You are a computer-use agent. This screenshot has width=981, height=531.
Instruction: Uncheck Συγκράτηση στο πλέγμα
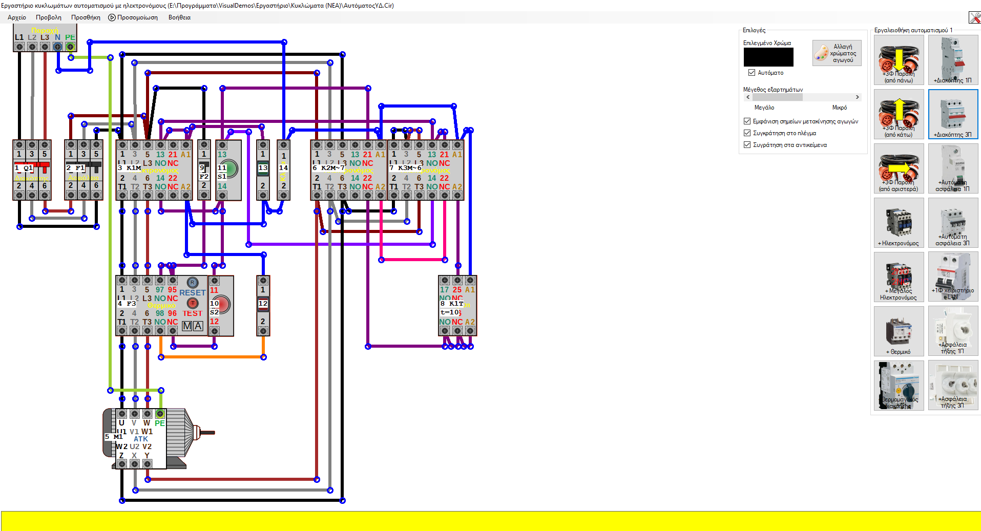click(747, 133)
